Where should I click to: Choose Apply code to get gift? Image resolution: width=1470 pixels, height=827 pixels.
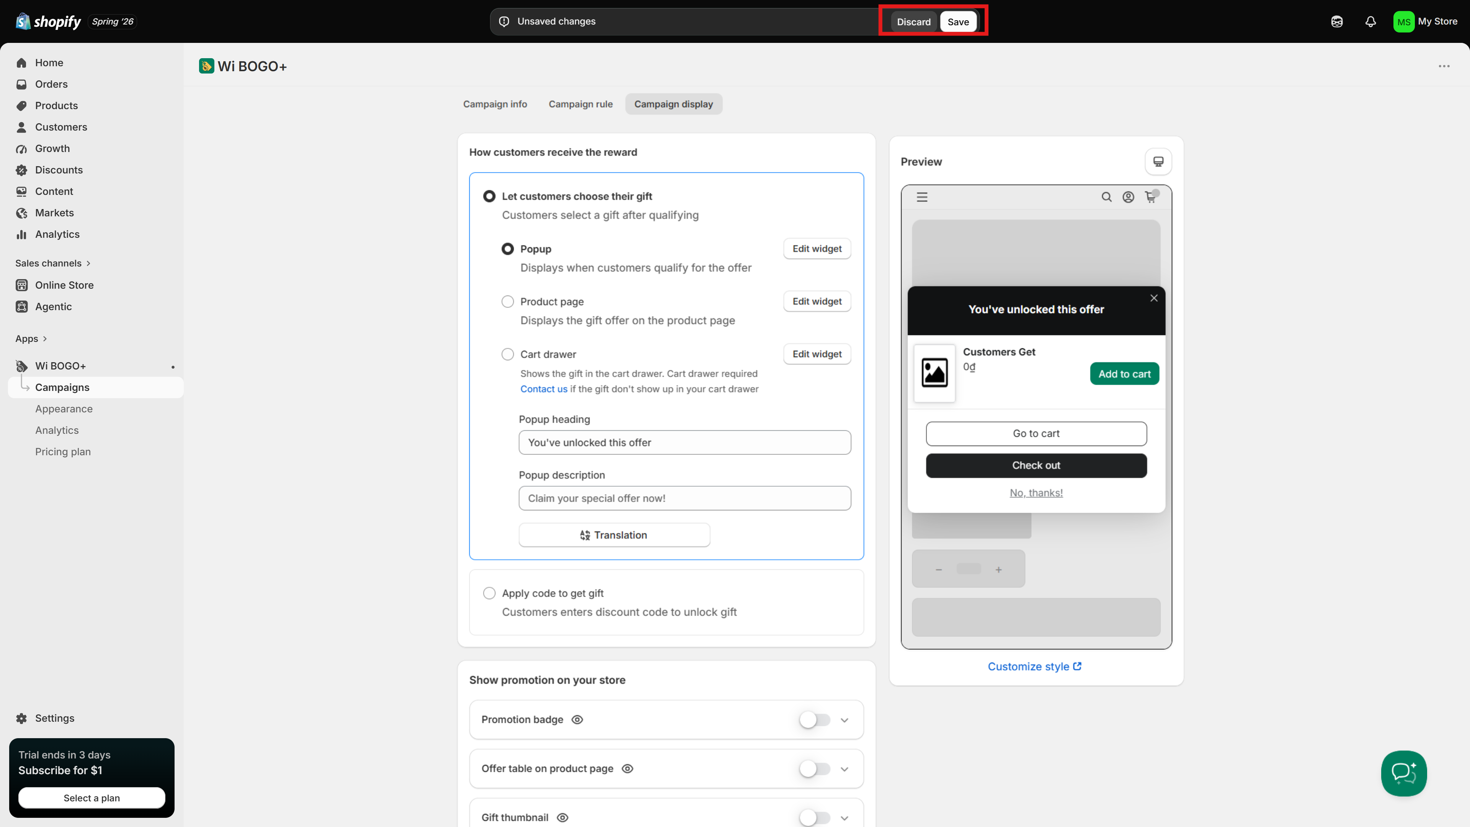(x=489, y=593)
